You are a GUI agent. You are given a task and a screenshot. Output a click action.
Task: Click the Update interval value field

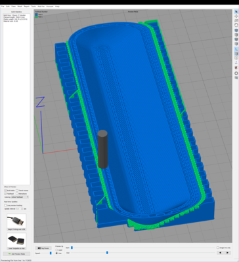(18, 209)
